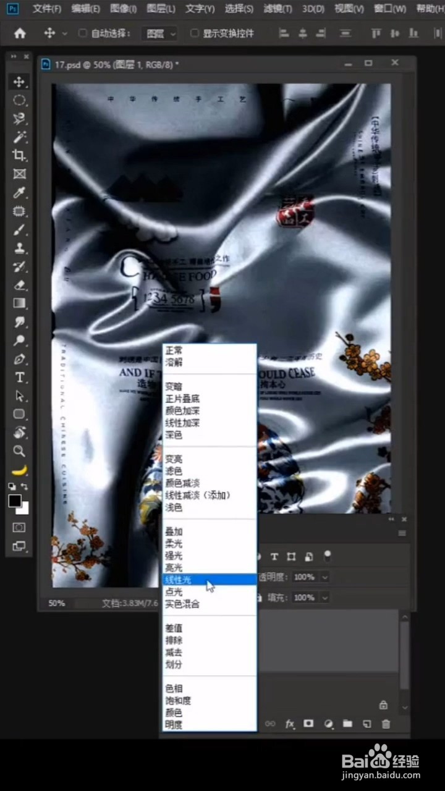This screenshot has height=791, width=445.
Task: Open the Move tool preset dropdown arrow
Action: [66, 33]
